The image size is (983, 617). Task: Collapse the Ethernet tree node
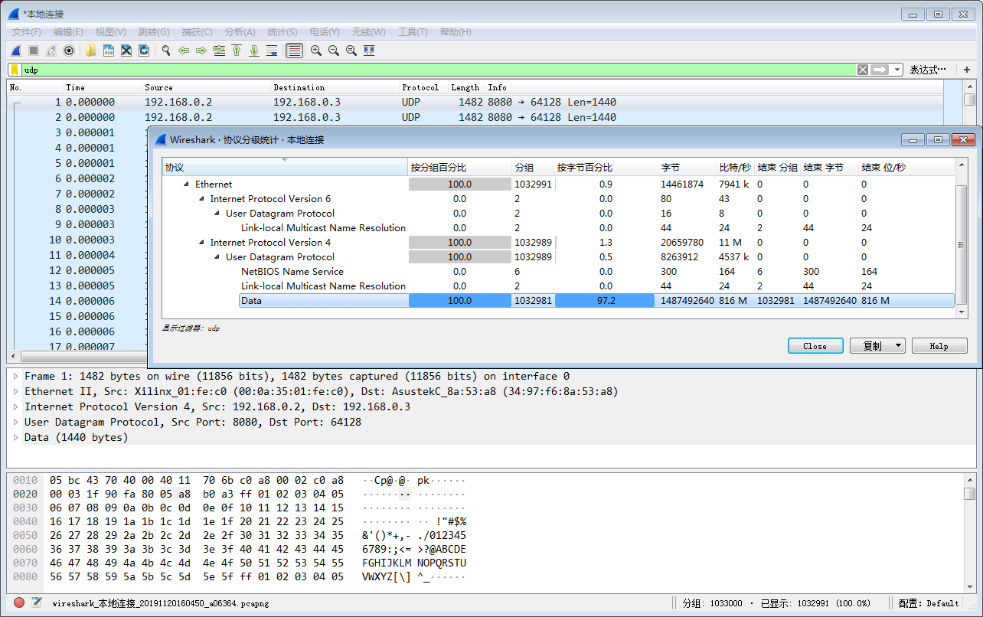[x=188, y=184]
